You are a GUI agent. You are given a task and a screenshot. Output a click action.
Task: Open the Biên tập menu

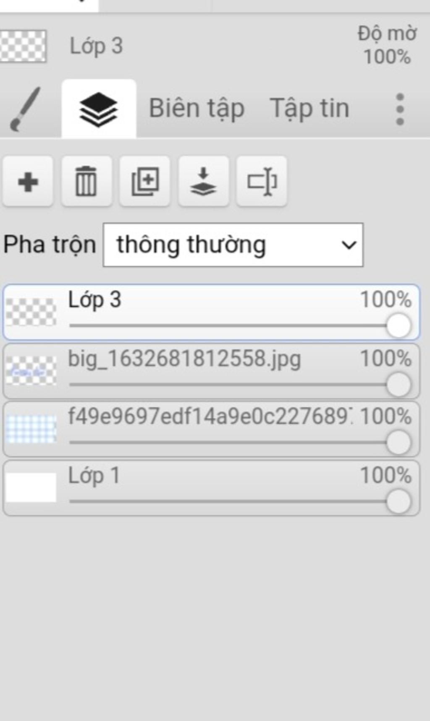point(197,109)
